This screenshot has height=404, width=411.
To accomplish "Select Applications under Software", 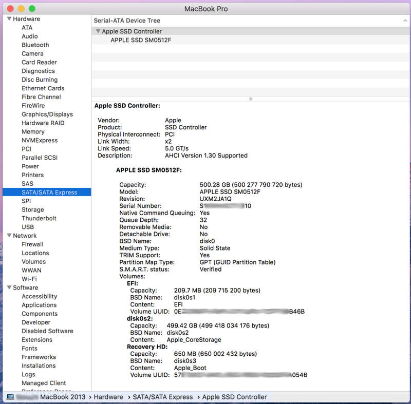I will coord(39,305).
